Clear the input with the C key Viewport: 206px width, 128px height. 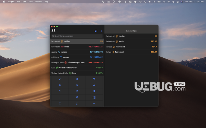pyautogui.click(x=60, y=103)
